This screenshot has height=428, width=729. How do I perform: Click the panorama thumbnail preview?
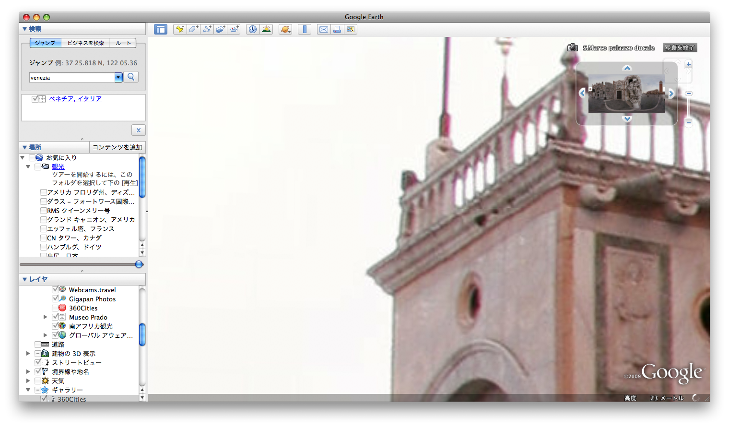[x=627, y=94]
